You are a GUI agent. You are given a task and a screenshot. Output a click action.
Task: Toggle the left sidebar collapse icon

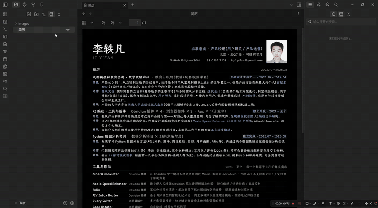(5, 5)
